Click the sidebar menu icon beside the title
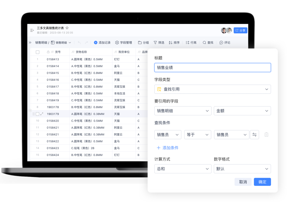Viewport: 287px width, 202px height. coord(32,30)
